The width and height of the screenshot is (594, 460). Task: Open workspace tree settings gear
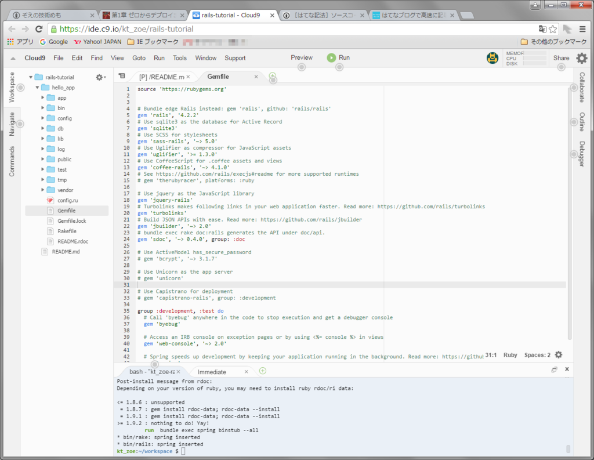[x=100, y=77]
